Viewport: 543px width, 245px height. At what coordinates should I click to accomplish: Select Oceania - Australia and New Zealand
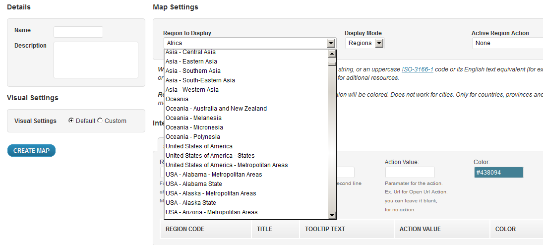pos(216,109)
